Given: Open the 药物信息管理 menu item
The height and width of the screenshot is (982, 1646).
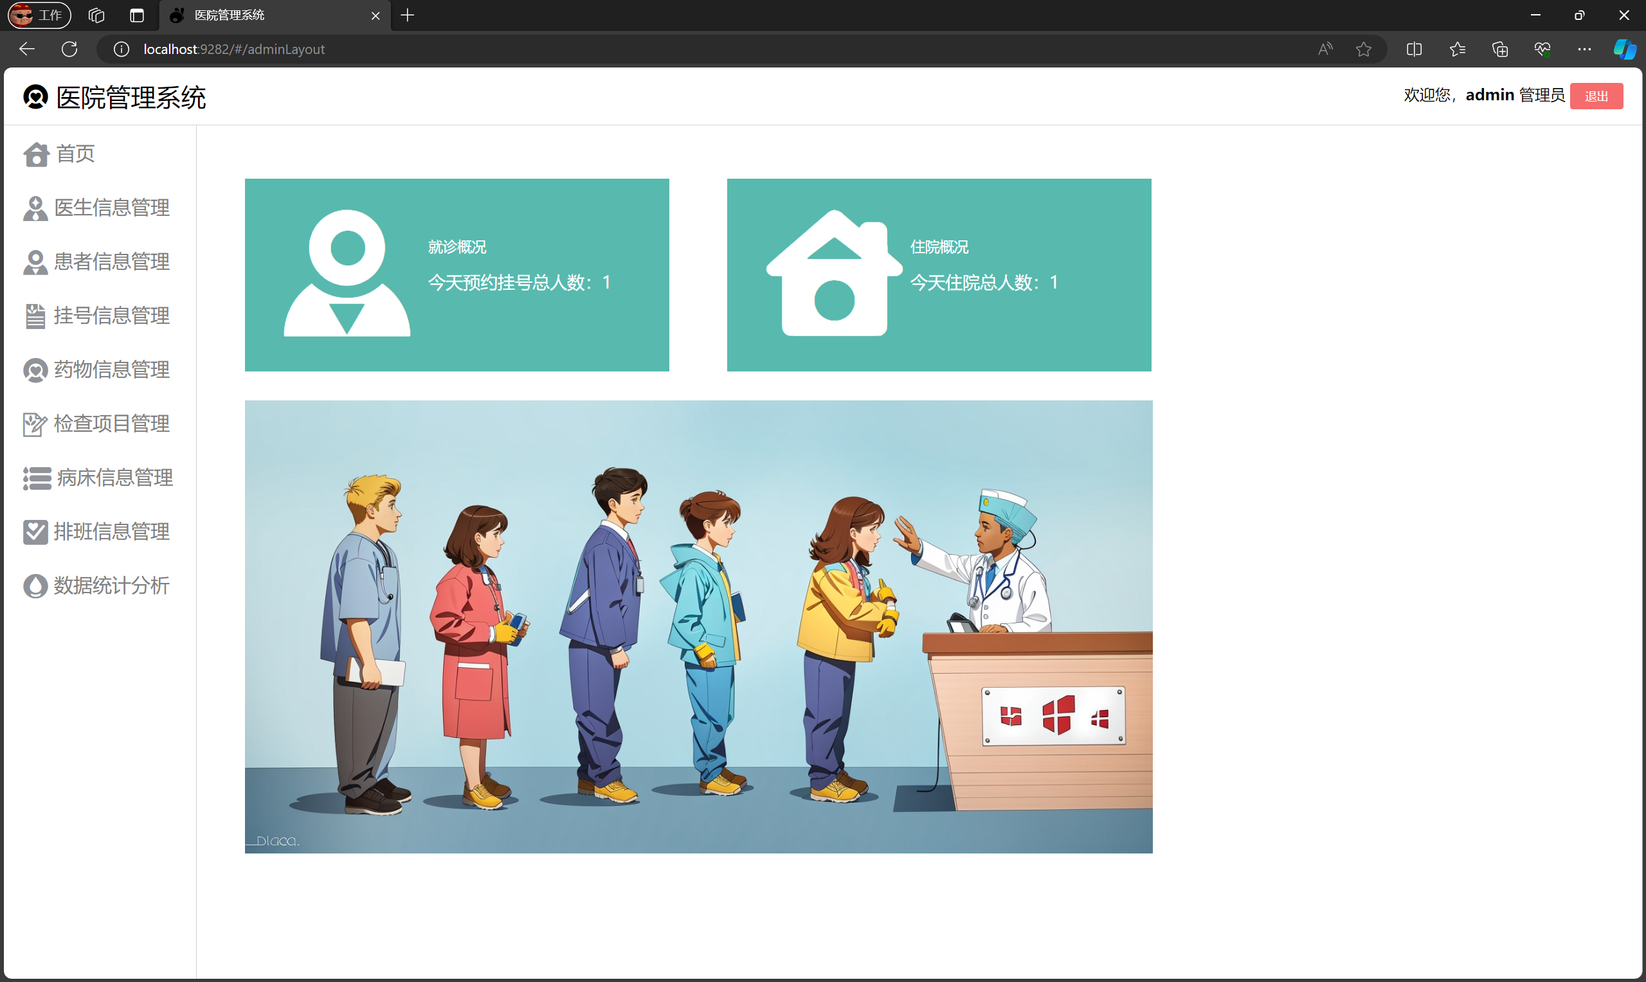Looking at the screenshot, I should (x=111, y=370).
